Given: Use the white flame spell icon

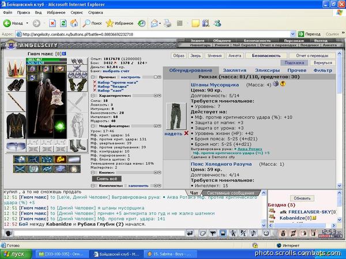Looking at the screenshot, I should point(74,169).
